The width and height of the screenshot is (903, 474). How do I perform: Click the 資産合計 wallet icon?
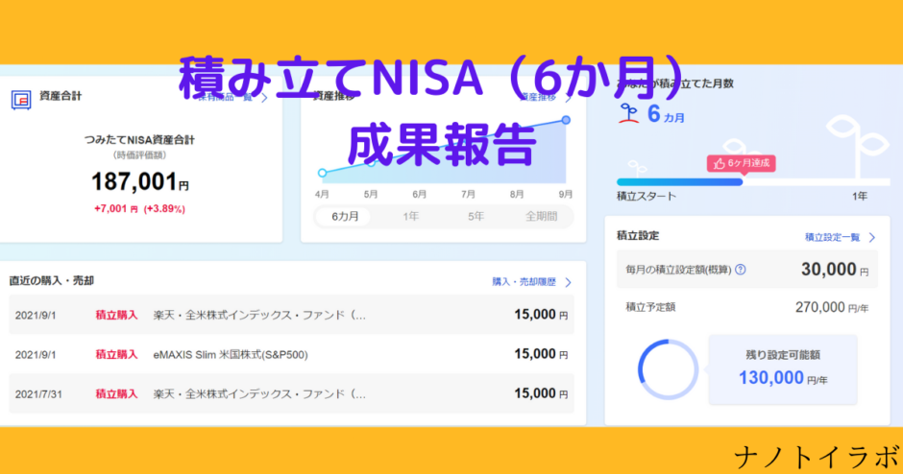[x=21, y=100]
